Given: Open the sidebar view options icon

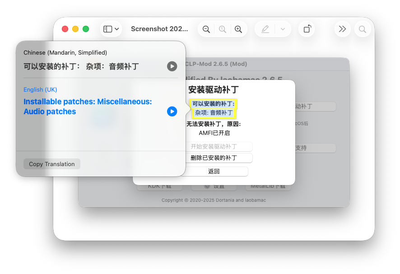Looking at the screenshot, I should coord(108,28).
